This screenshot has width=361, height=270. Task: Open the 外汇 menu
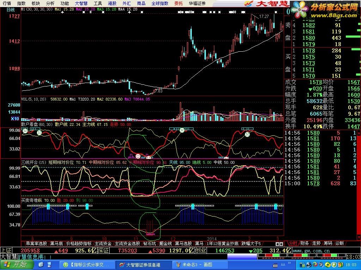[x=127, y=4]
